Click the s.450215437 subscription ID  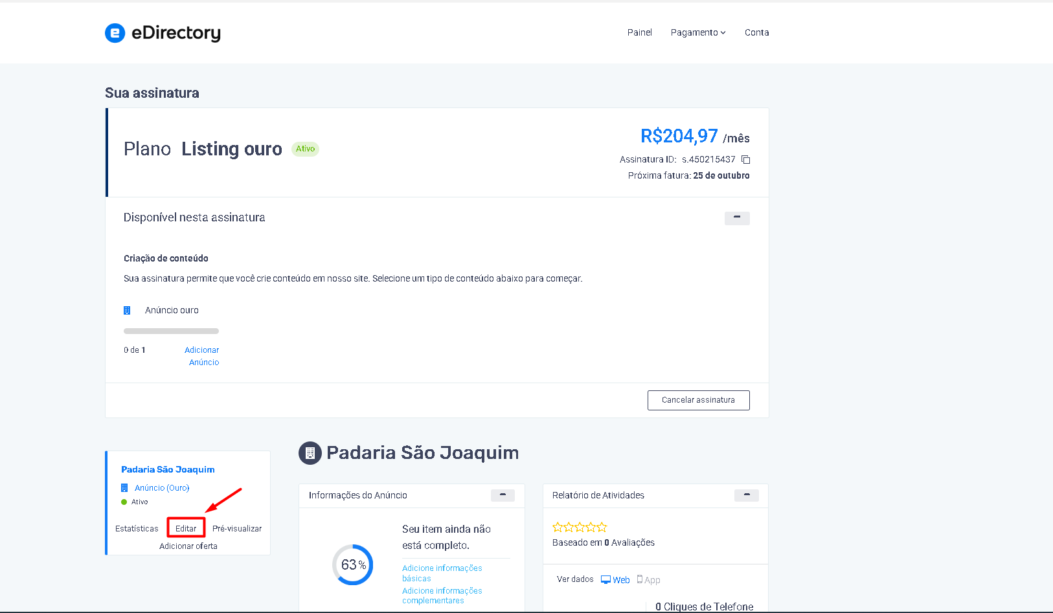coord(708,159)
